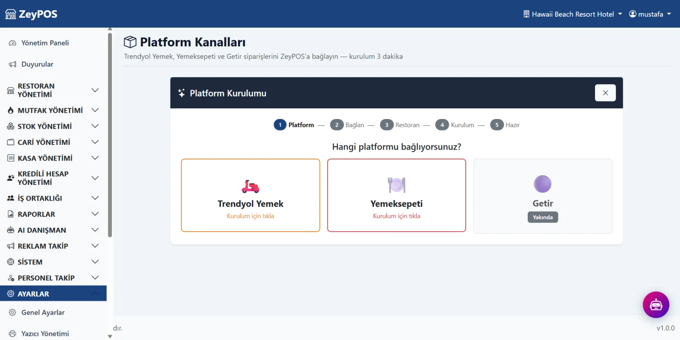
Task: Select step 4 Kurulum in the wizard
Action: [x=455, y=125]
